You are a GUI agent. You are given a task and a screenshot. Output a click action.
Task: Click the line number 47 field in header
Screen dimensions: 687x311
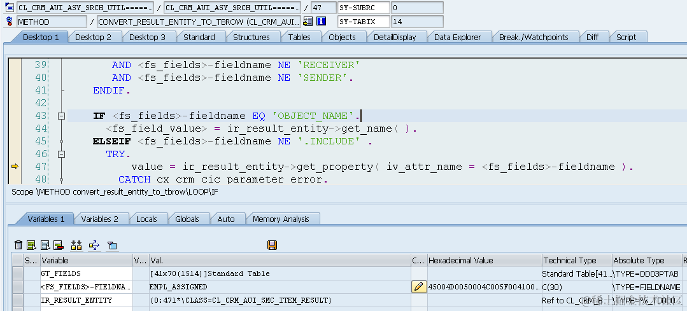[323, 8]
